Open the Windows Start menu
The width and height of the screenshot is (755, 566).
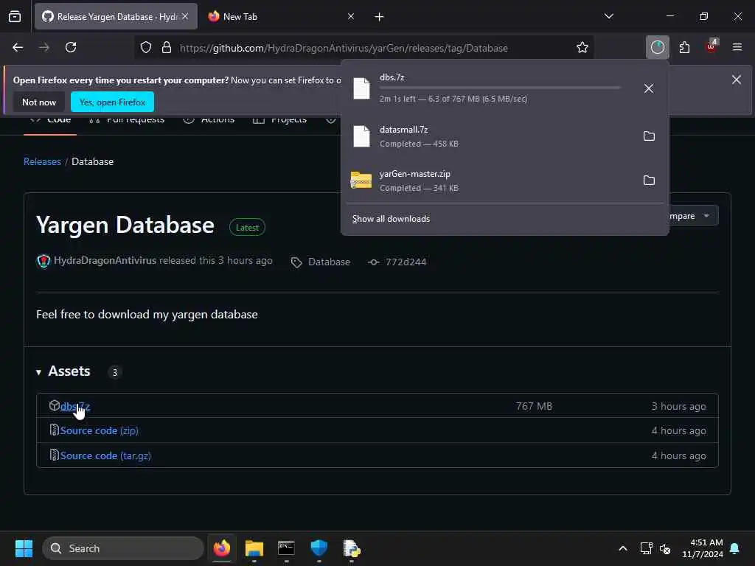coord(24,548)
